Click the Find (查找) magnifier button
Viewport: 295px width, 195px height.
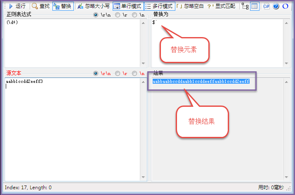tap(40, 6)
